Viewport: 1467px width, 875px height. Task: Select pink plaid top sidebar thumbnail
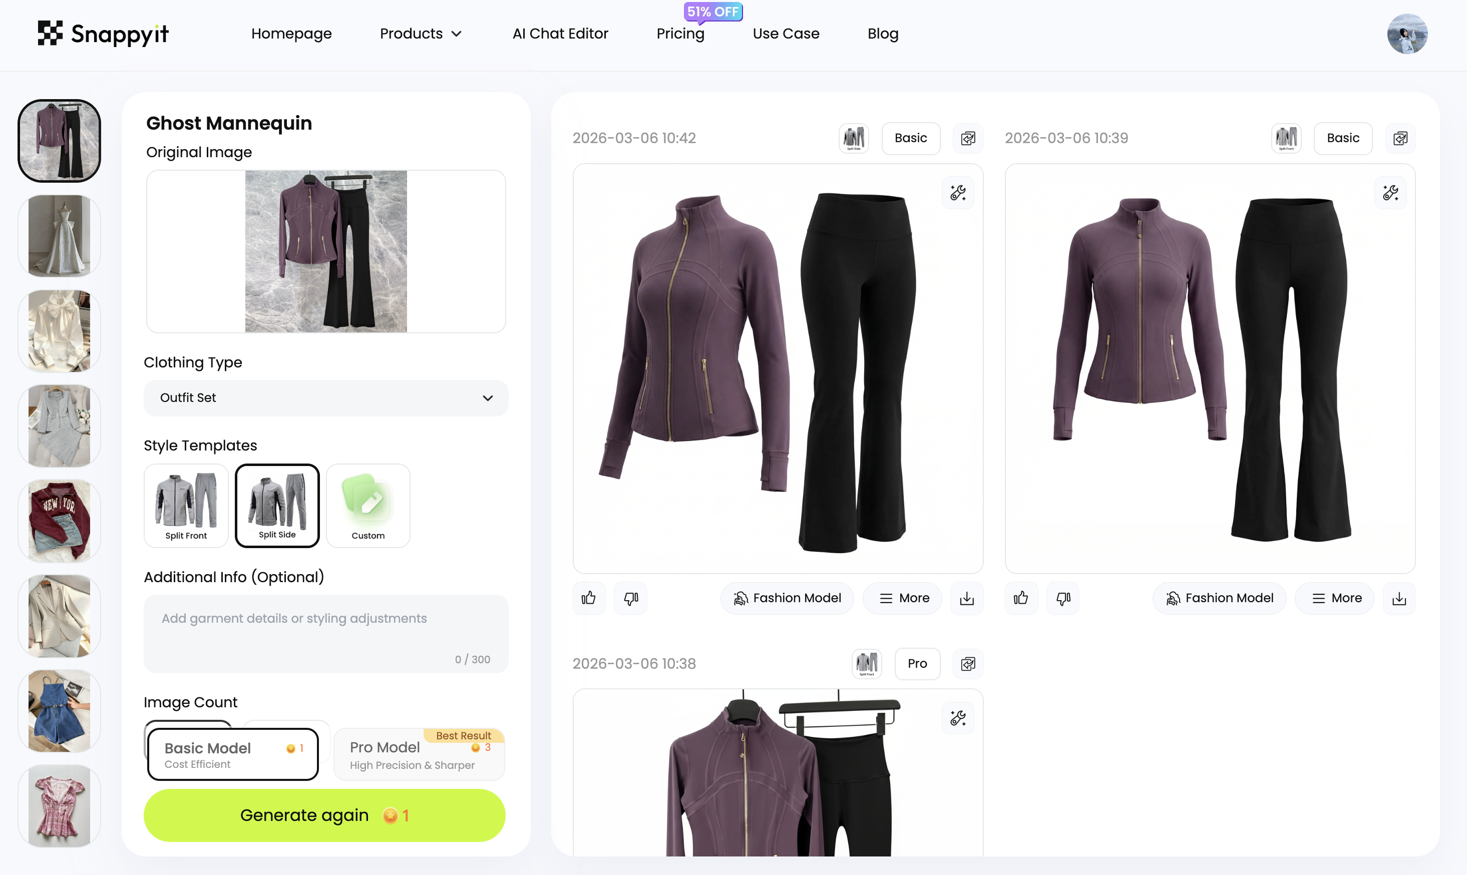(60, 806)
